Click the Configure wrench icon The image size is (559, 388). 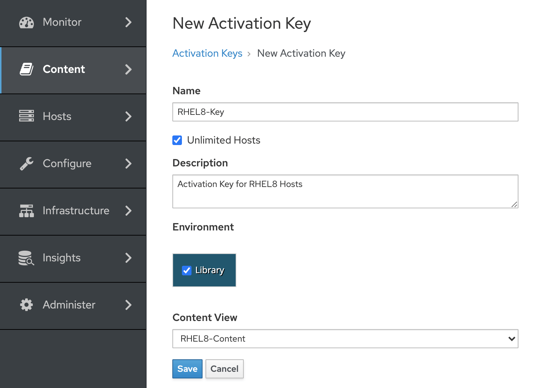[26, 163]
